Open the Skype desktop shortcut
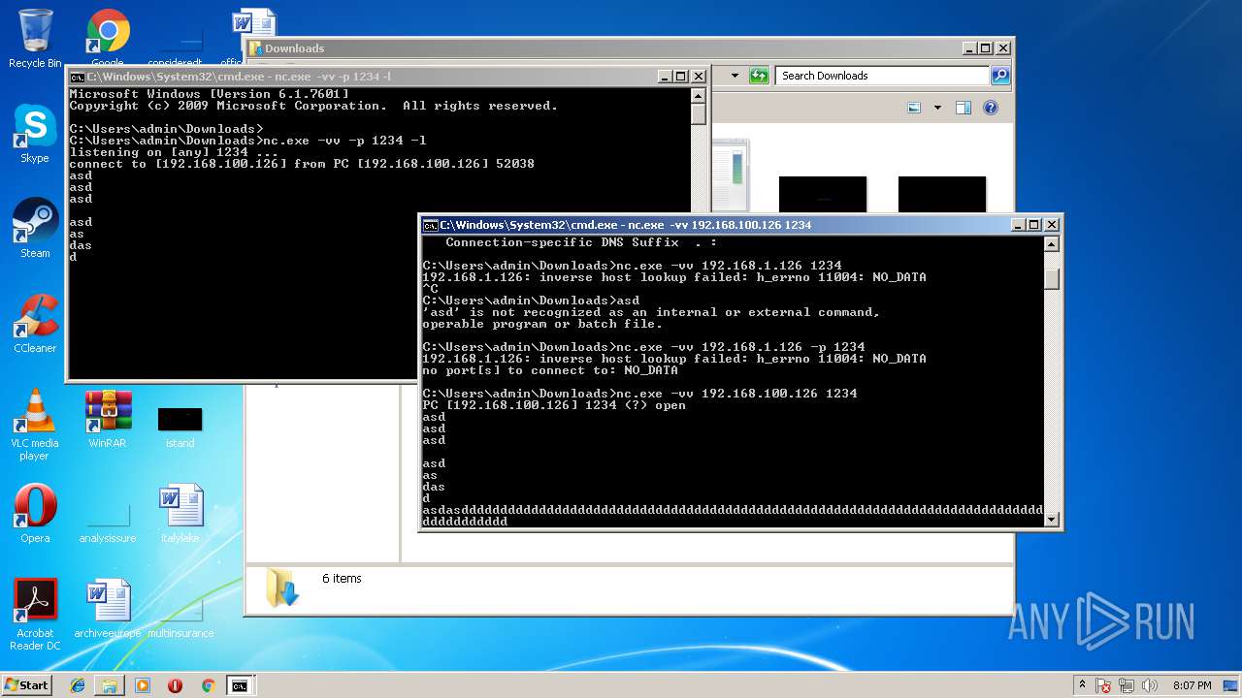The width and height of the screenshot is (1242, 698). pyautogui.click(x=35, y=134)
